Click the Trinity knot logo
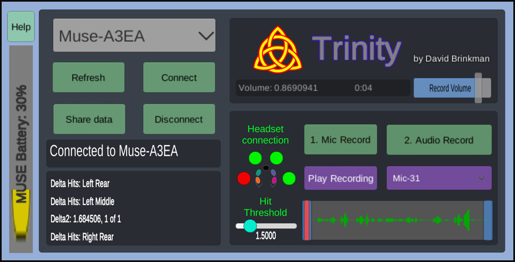515x262 pixels. 278,48
